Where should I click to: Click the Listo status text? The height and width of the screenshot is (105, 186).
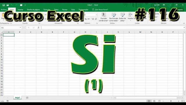2,101
